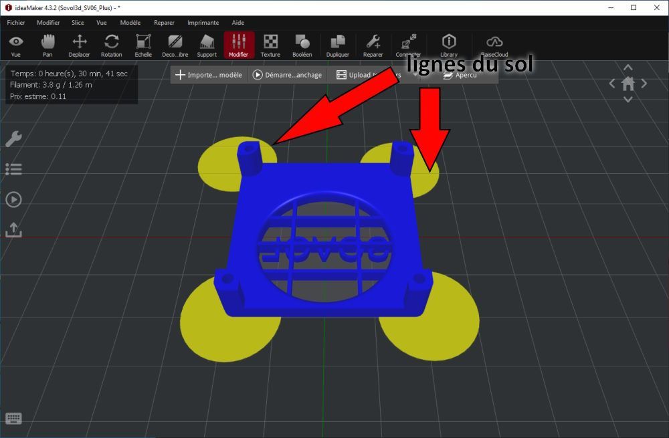Open the Imprimante menu
669x438 pixels.
click(203, 23)
